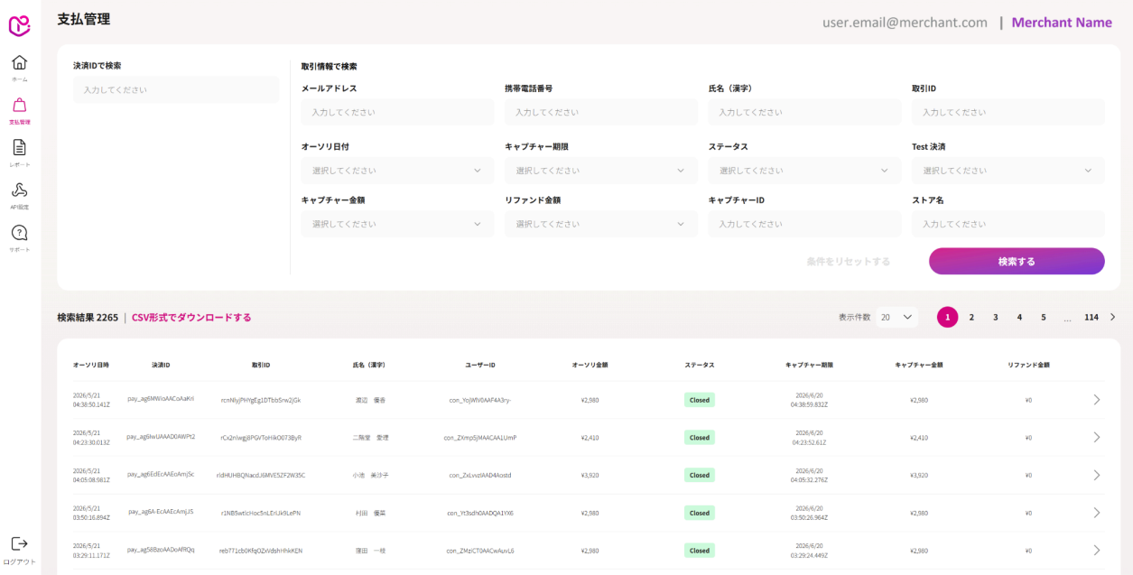Viewport: 1133px width, 575px height.
Task: Click user ID con_Yt3sdh0AADQA1YX6
Action: point(479,513)
